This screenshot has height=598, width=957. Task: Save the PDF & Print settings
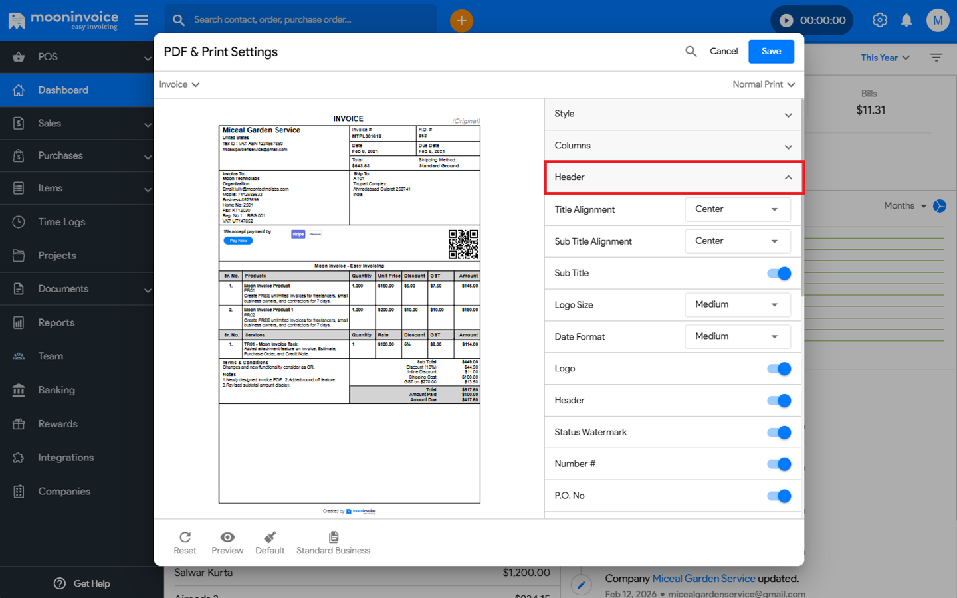pos(771,51)
